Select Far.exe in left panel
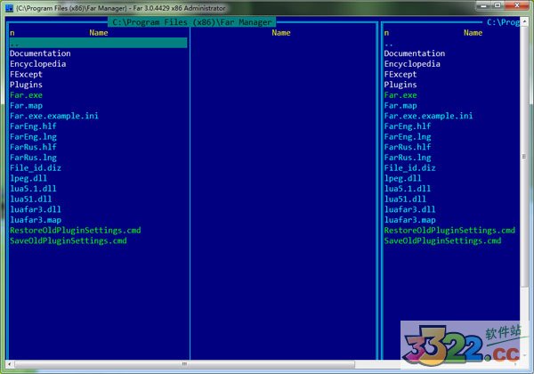534x374 pixels. pos(26,95)
